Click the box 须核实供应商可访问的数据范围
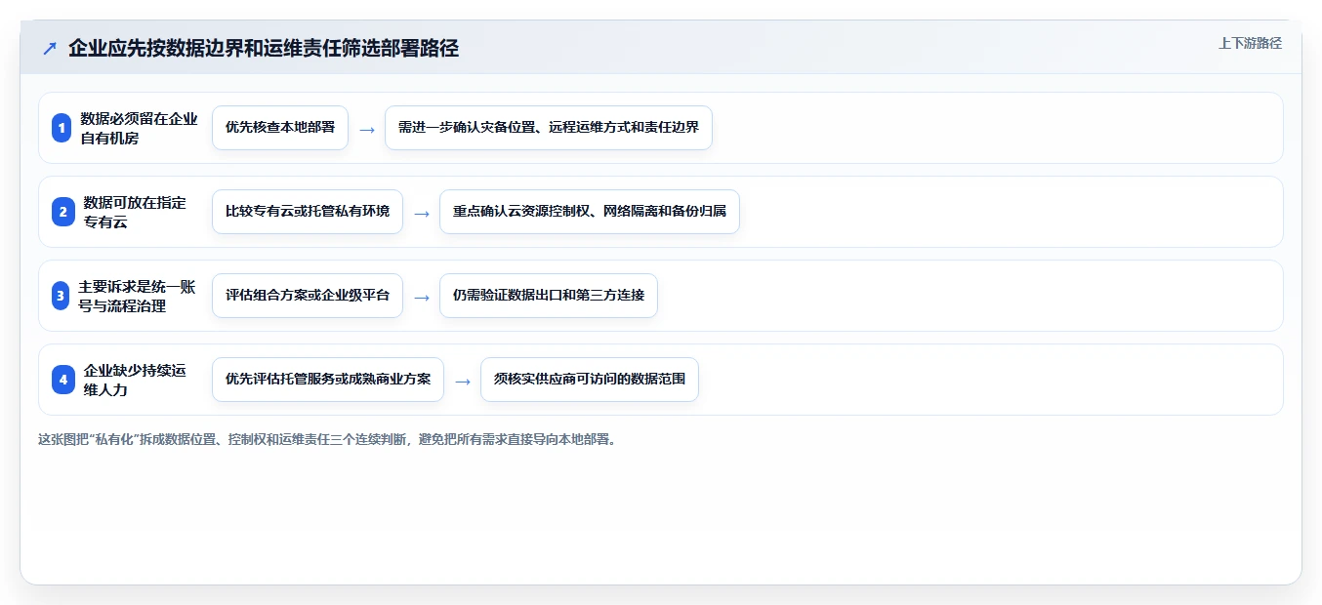Image resolution: width=1322 pixels, height=605 pixels. click(x=590, y=380)
